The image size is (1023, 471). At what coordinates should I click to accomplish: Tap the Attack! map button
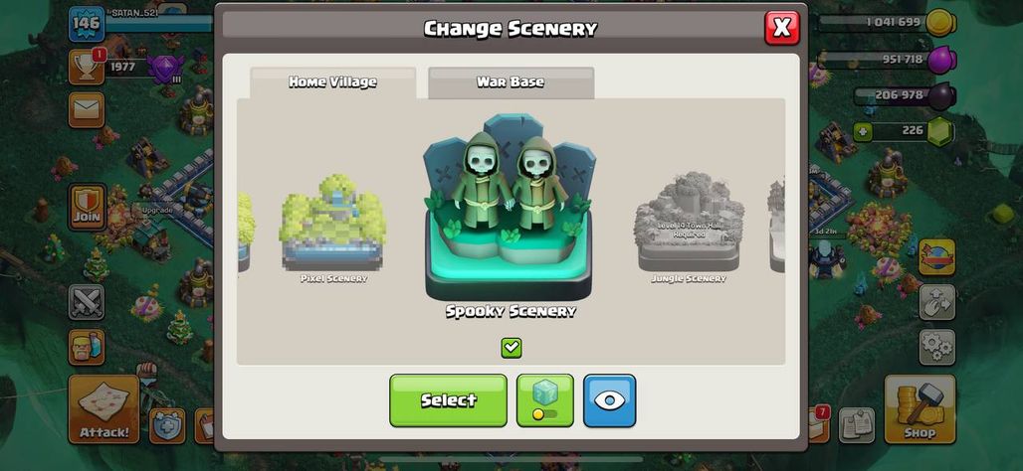coord(103,409)
